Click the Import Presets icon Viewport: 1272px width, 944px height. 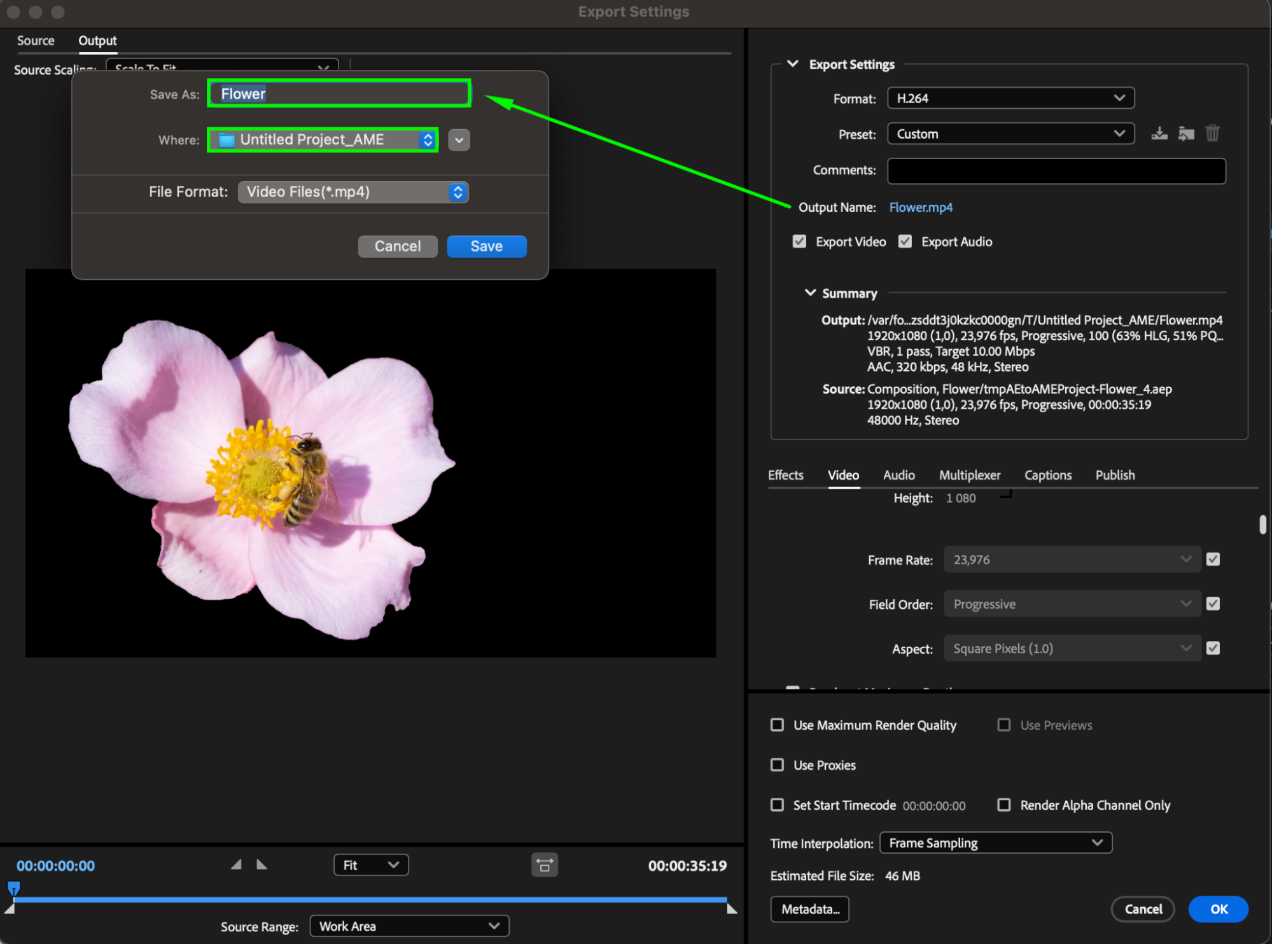(x=1185, y=134)
